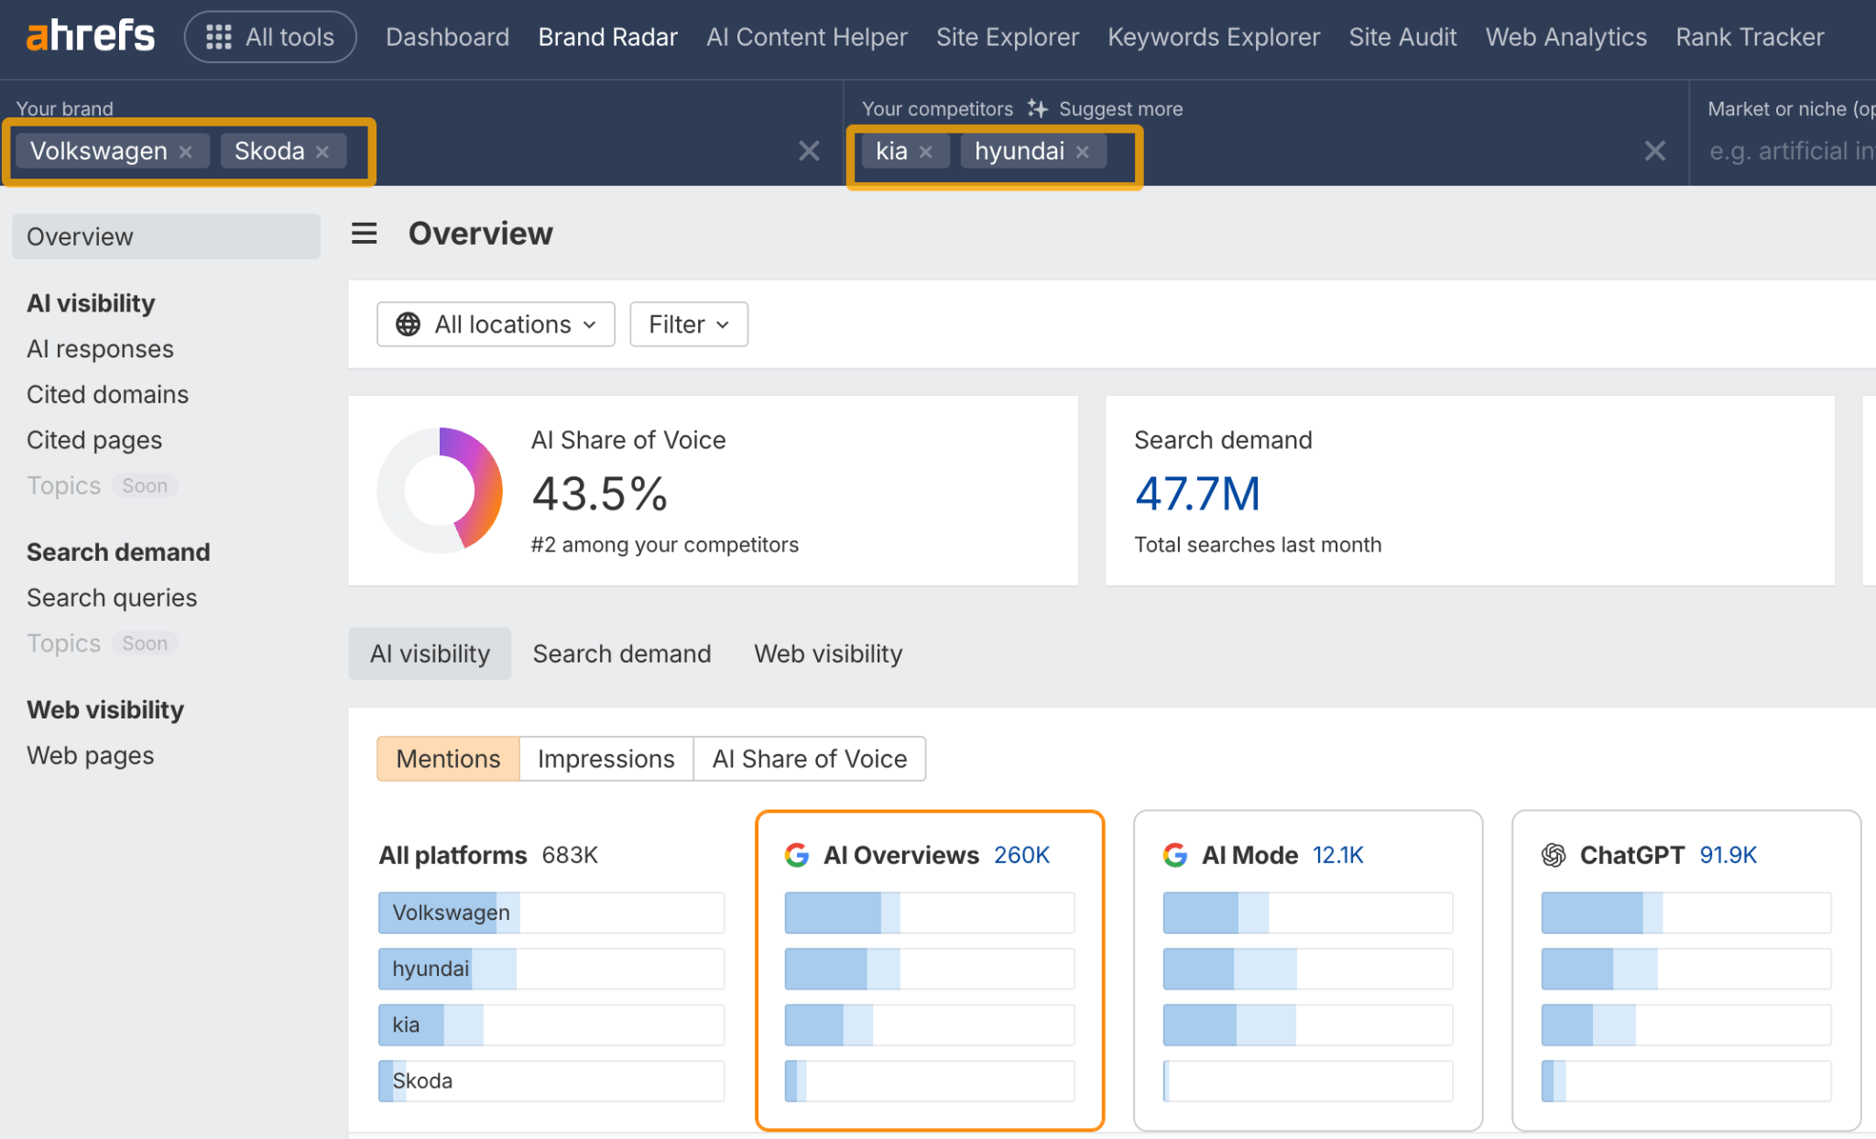Screen dimensions: 1876x1139
Task: Open Cited domains in the sidebar
Action: 107,394
